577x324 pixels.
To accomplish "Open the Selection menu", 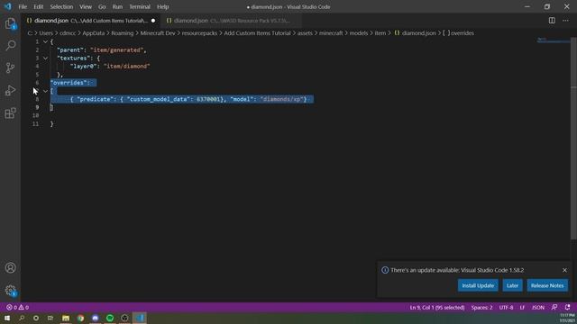I will [x=61, y=6].
